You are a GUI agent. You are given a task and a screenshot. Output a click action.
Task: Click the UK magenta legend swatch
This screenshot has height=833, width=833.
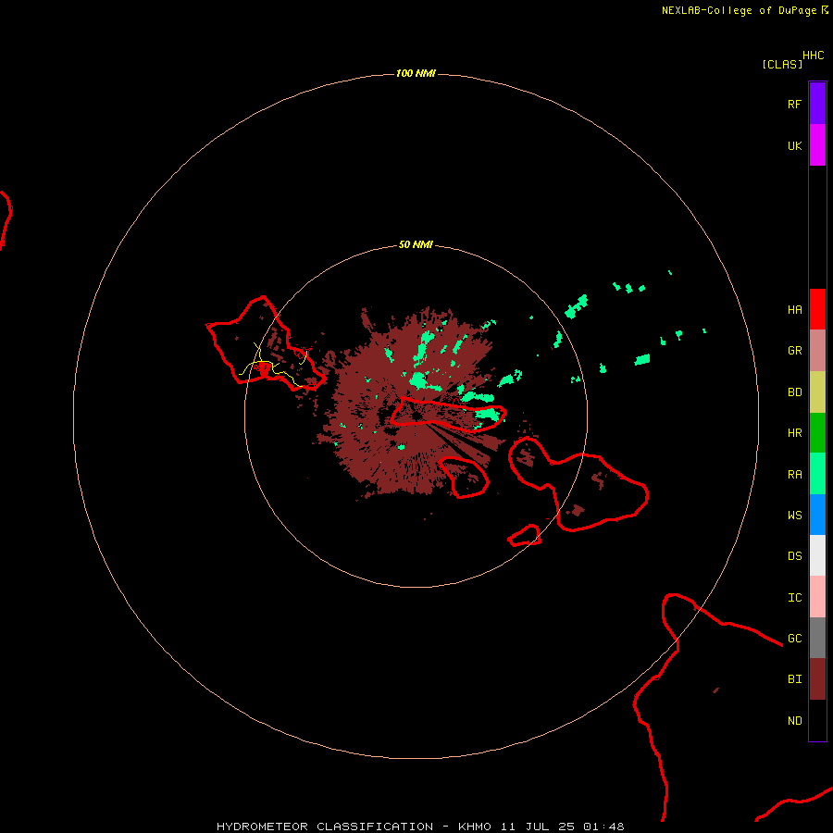point(817,145)
